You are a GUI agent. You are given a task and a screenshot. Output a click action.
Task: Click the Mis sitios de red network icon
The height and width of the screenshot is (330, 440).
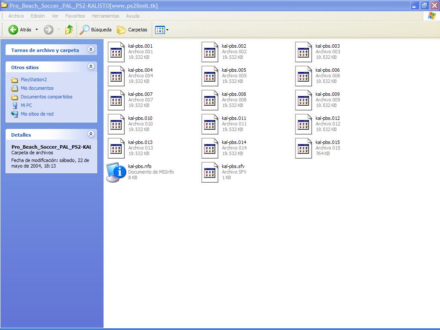15,114
